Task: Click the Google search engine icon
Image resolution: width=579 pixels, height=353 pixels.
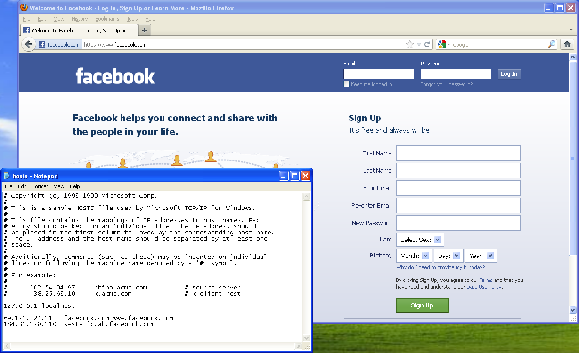Action: click(441, 44)
